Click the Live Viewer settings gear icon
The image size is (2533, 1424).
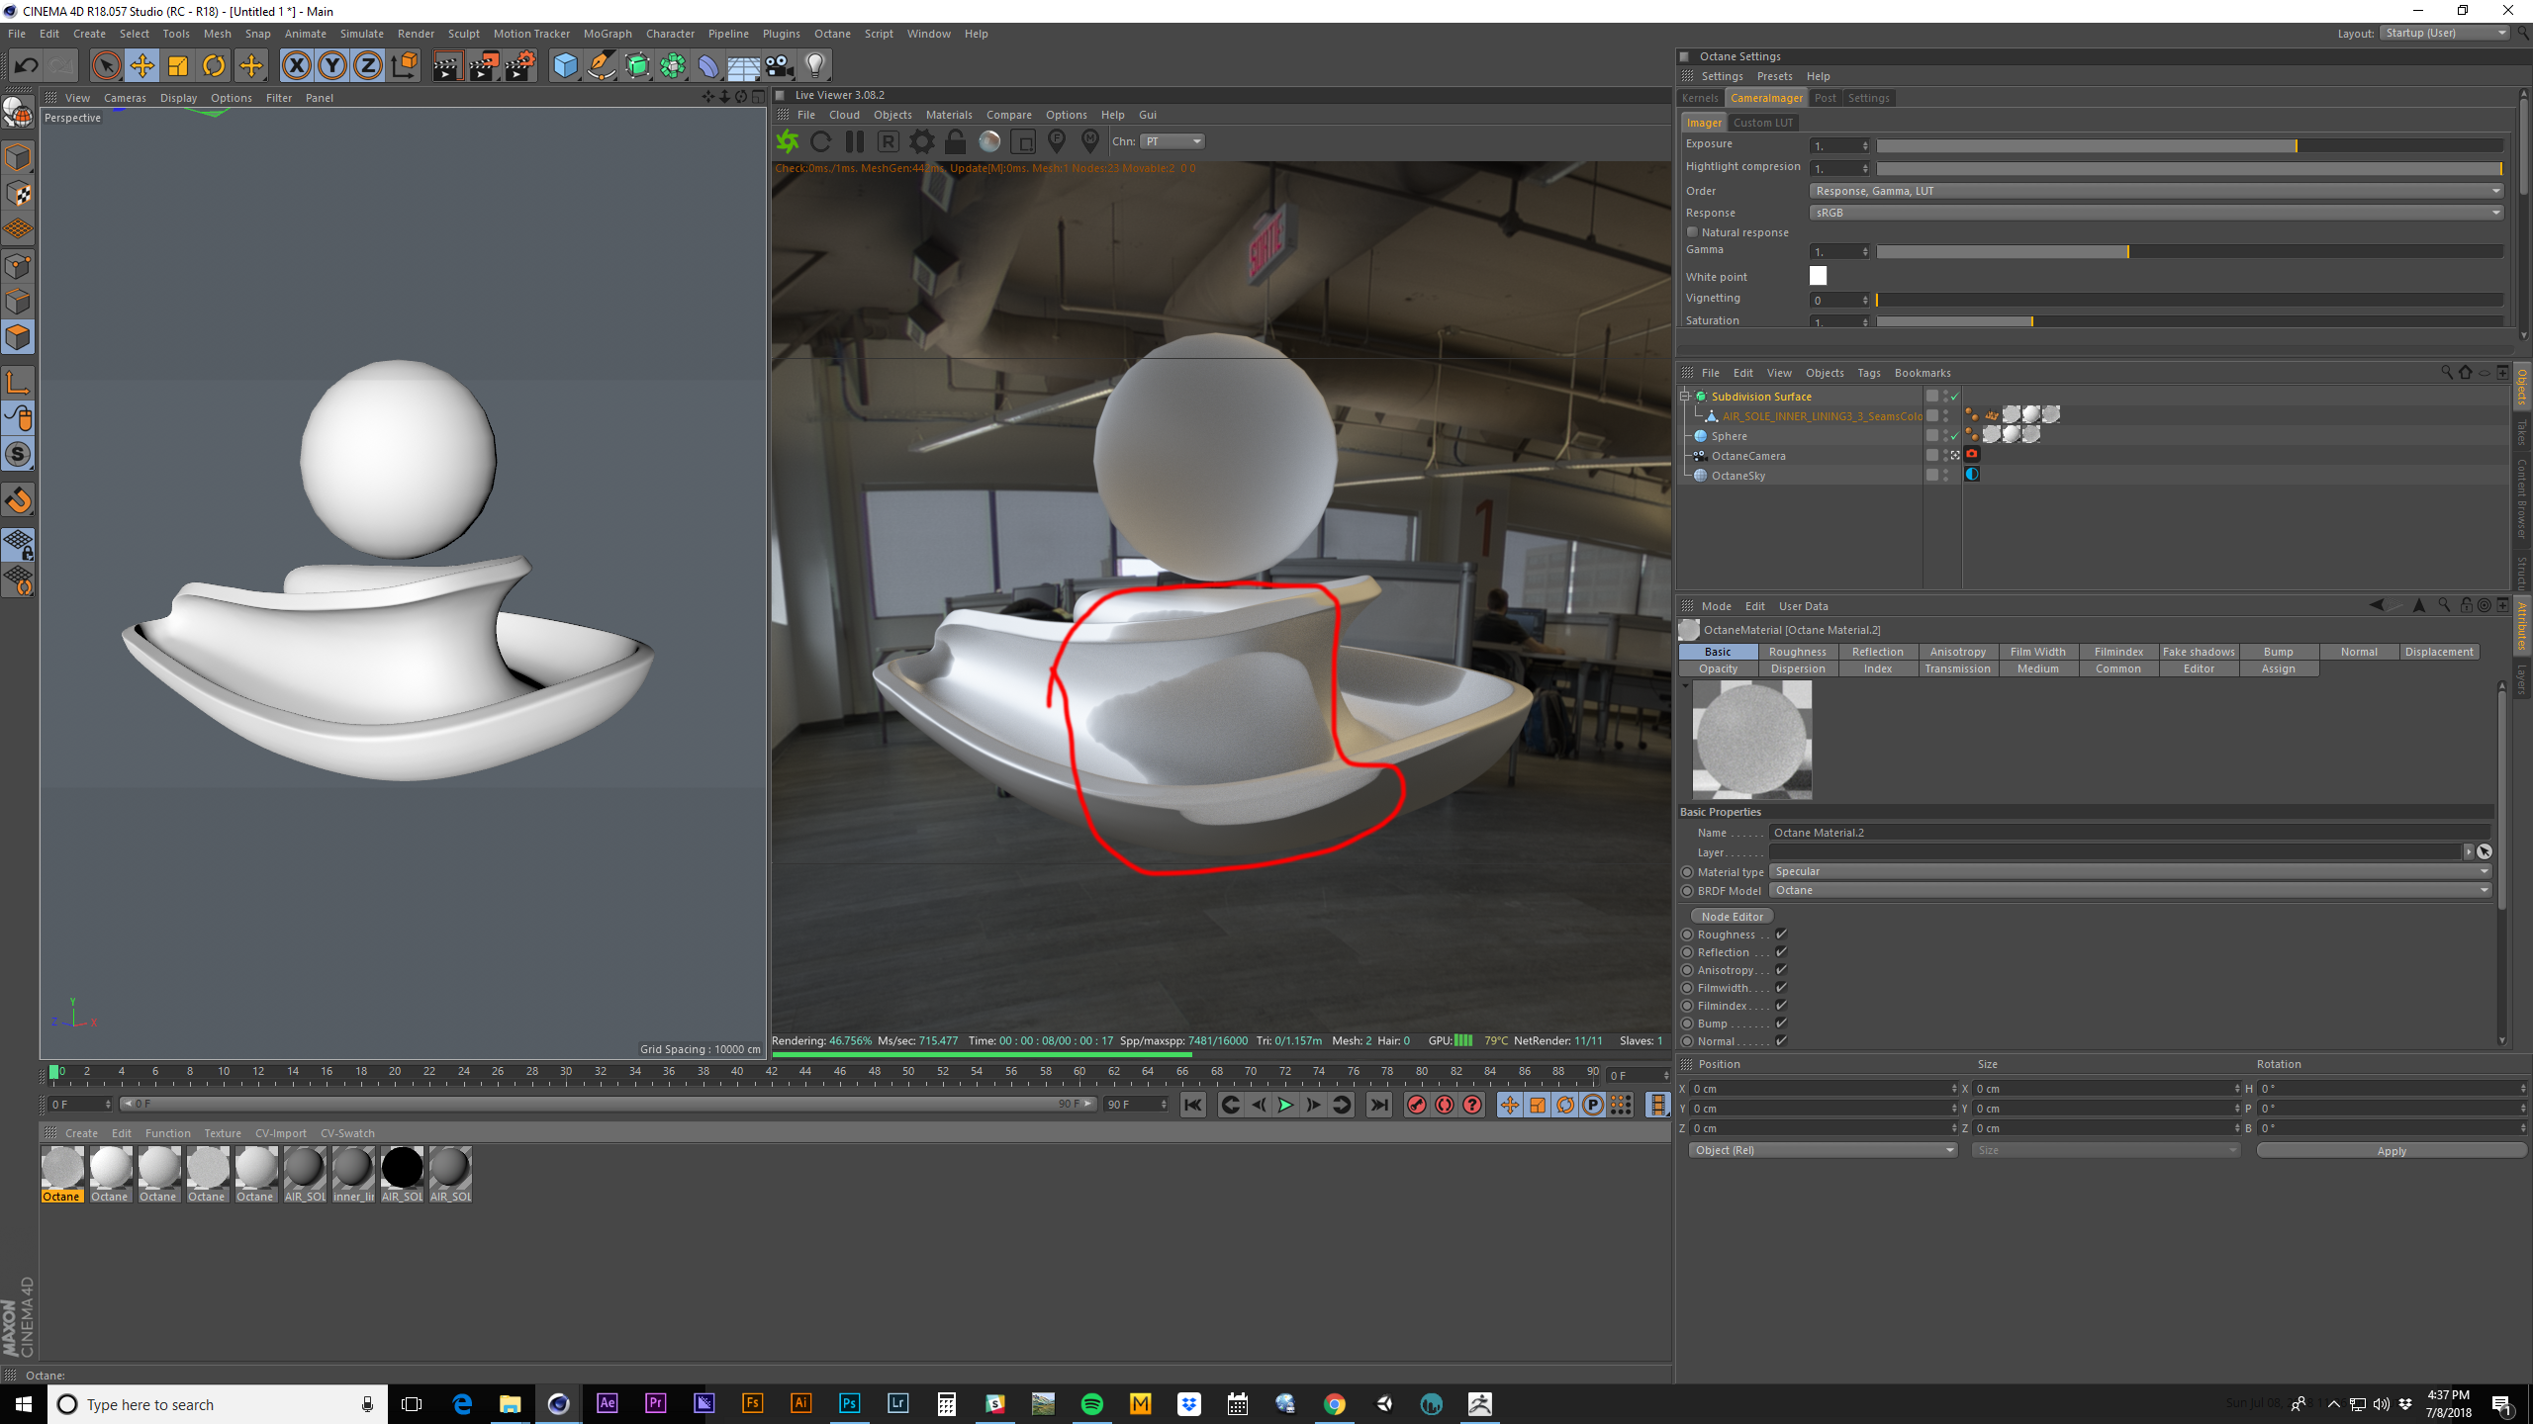click(x=921, y=141)
